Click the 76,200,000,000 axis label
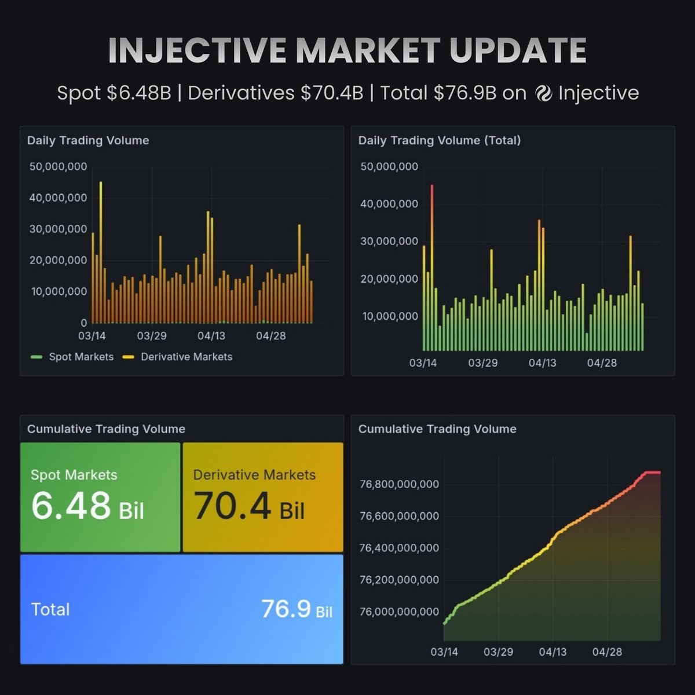This screenshot has height=695, width=695. [x=399, y=580]
